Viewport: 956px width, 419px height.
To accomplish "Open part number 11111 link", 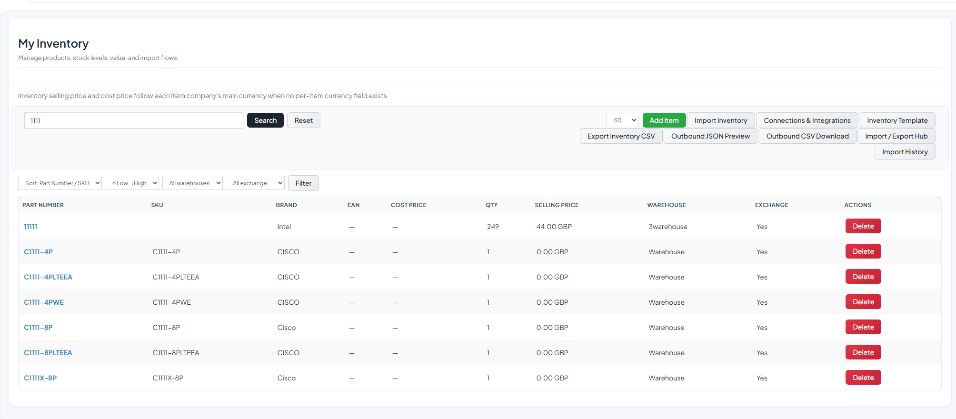I will point(30,227).
